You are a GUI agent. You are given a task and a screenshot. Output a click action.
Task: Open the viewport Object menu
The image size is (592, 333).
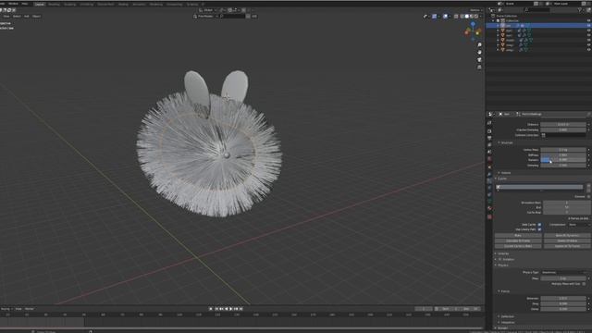tap(37, 17)
